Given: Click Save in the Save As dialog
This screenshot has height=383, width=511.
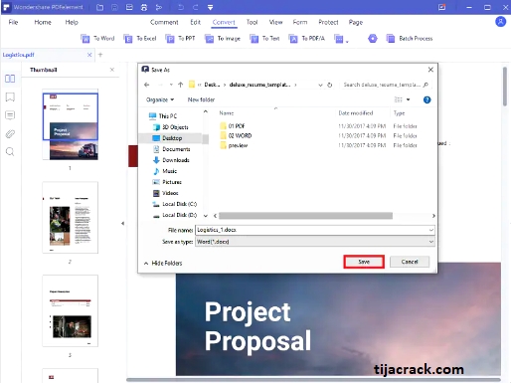Looking at the screenshot, I should tap(364, 262).
